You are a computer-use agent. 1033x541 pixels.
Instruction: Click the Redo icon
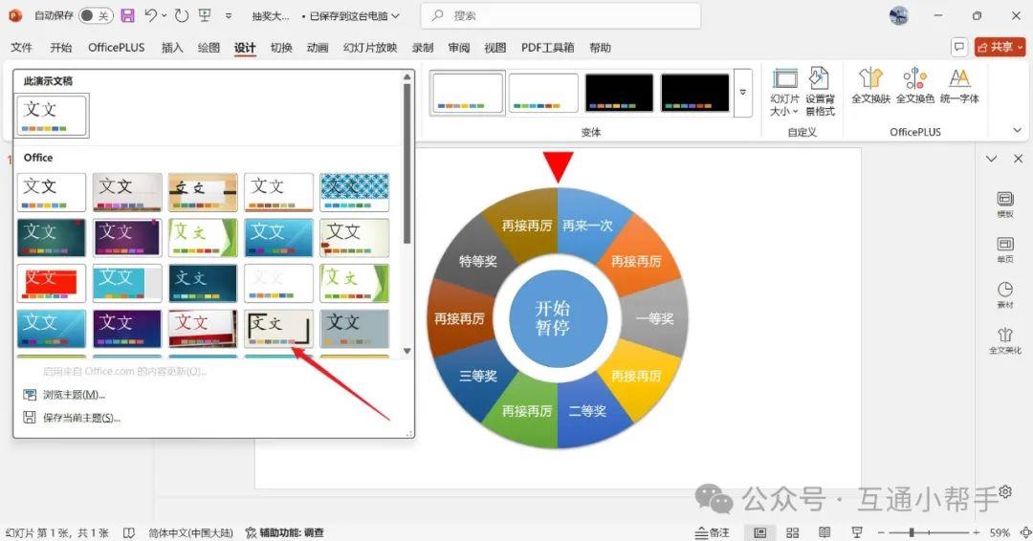coord(182,15)
